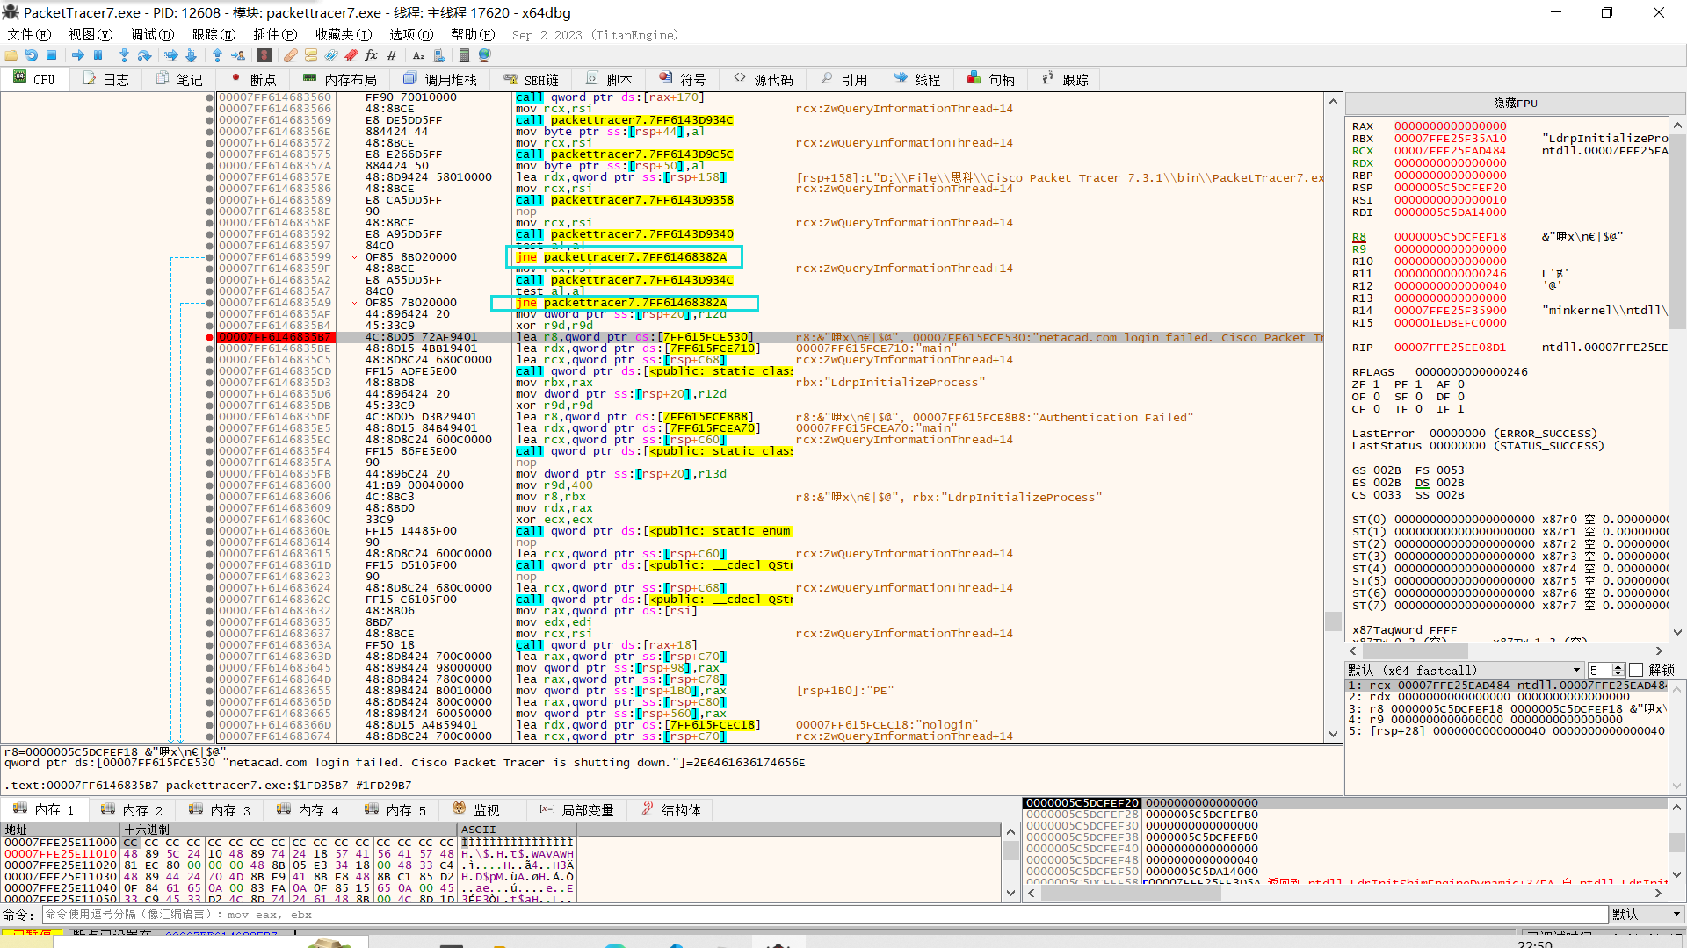Check the 解锁 checkbox

(1636, 671)
